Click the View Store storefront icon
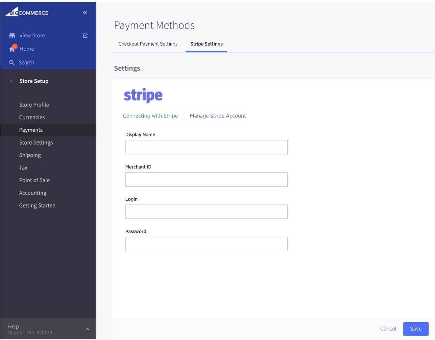 click(x=12, y=35)
